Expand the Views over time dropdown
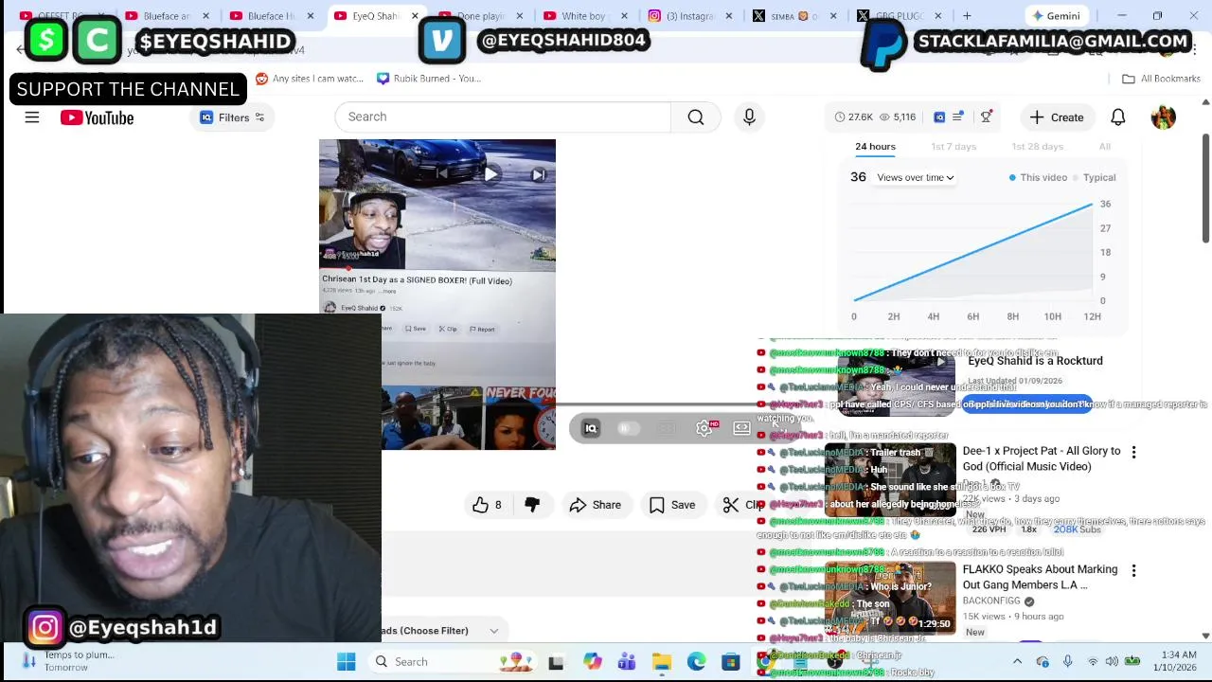 915,177
